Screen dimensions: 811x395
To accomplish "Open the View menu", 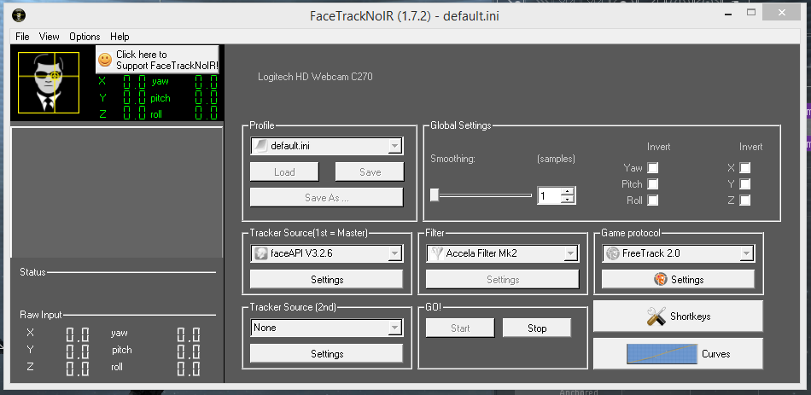I will click(x=50, y=36).
